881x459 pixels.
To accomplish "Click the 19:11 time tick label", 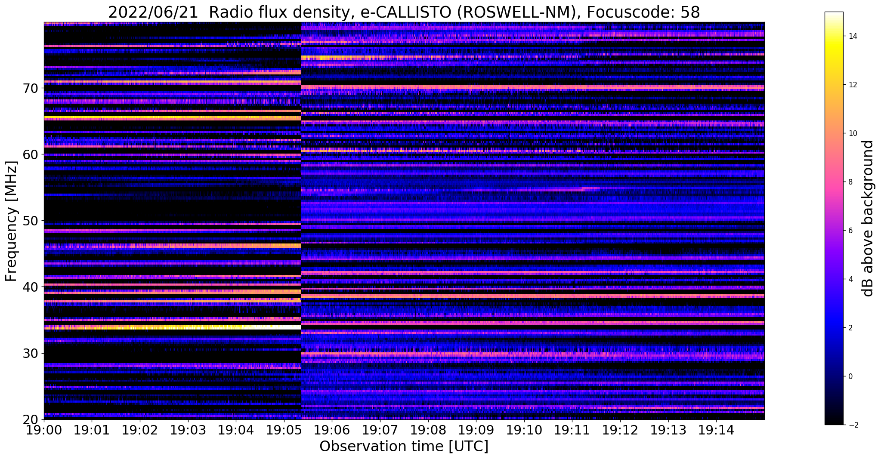I will click(572, 430).
